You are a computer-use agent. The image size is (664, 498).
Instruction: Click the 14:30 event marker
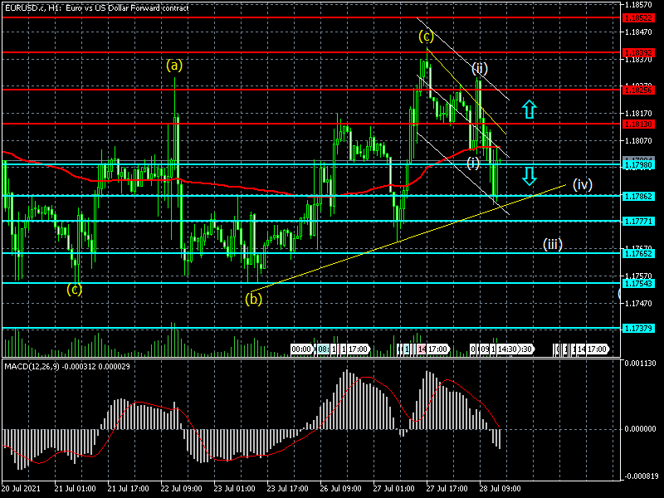click(x=508, y=349)
